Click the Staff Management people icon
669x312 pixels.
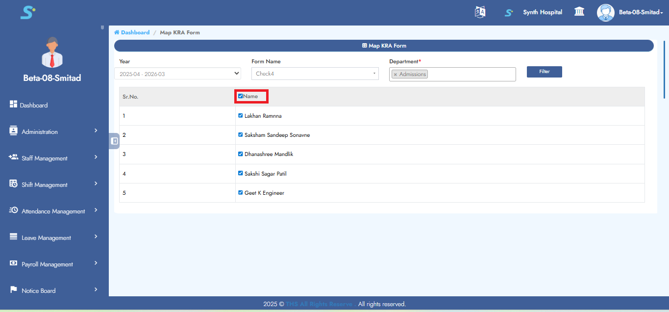click(x=14, y=157)
